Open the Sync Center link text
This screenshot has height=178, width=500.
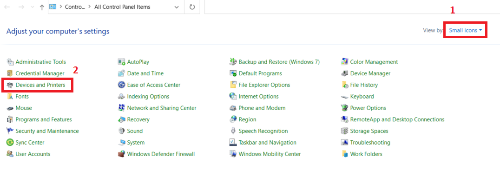(30, 142)
